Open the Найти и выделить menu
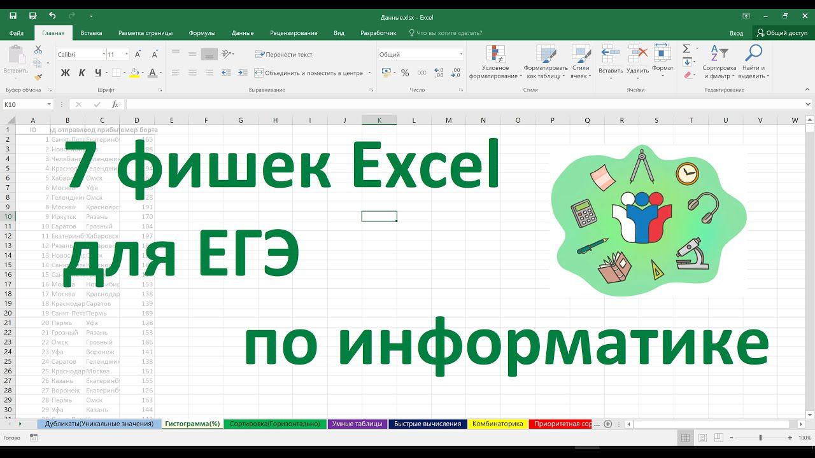Image resolution: width=815 pixels, height=458 pixels. [x=753, y=62]
